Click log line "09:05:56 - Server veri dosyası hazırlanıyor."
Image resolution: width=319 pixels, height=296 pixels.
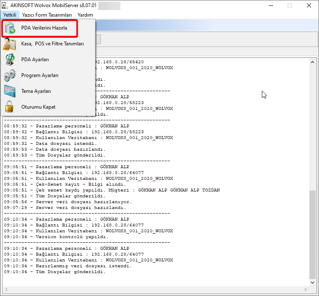pyautogui.click(x=68, y=202)
